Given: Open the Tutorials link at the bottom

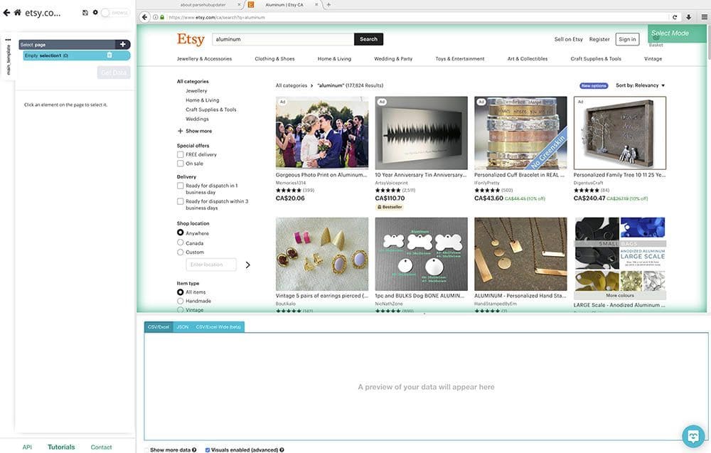Looking at the screenshot, I should point(61,447).
